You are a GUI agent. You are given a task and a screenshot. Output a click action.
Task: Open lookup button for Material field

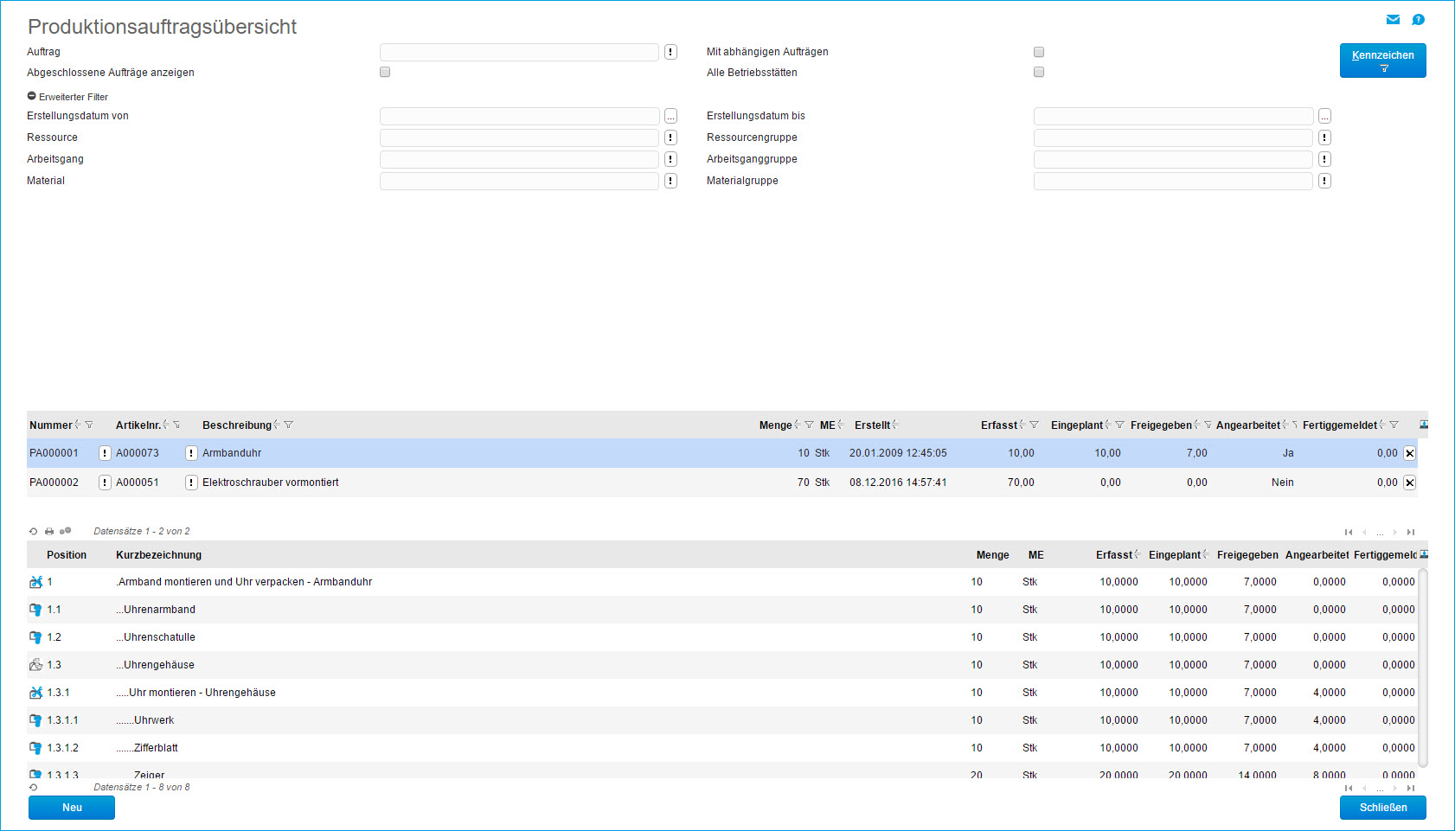point(670,181)
